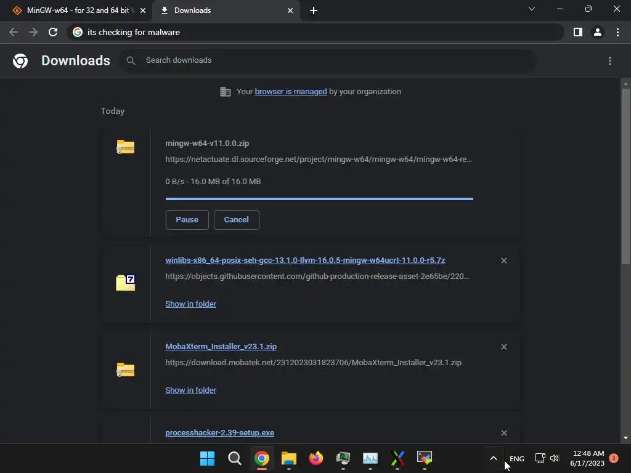Open the clock and date flyout

coord(587,458)
